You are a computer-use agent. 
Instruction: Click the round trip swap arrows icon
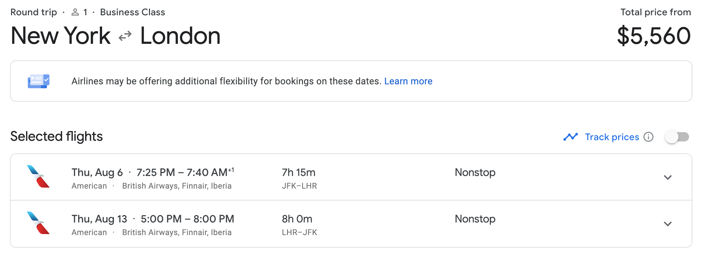pos(125,36)
